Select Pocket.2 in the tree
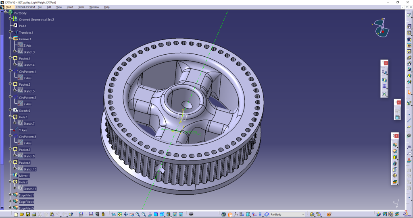 pyautogui.click(x=25, y=84)
